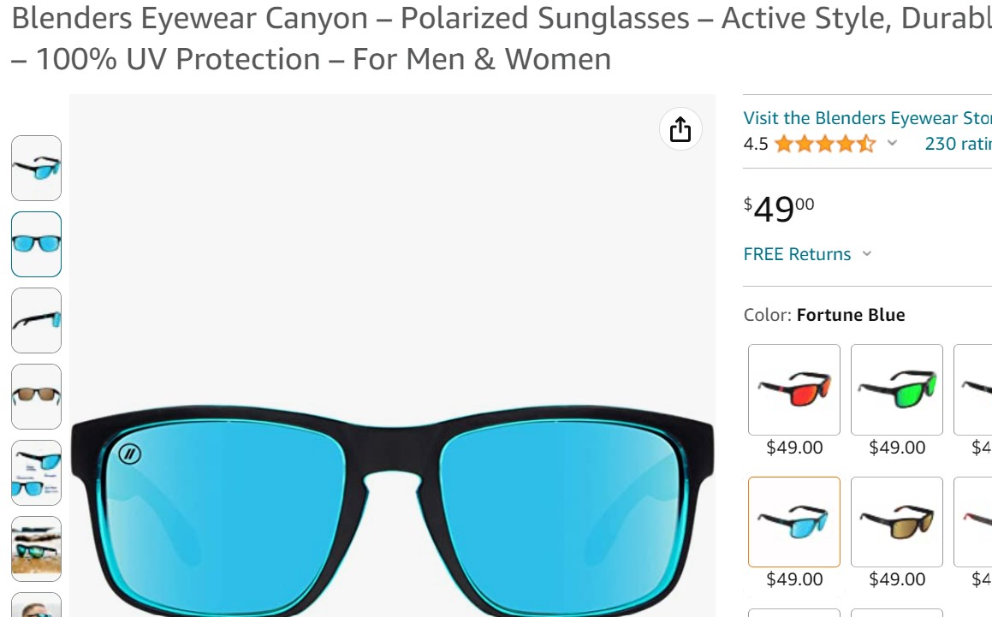This screenshot has height=617, width=992.
Task: Select the currently highlighted Fortune Blue variant
Action: 793,521
